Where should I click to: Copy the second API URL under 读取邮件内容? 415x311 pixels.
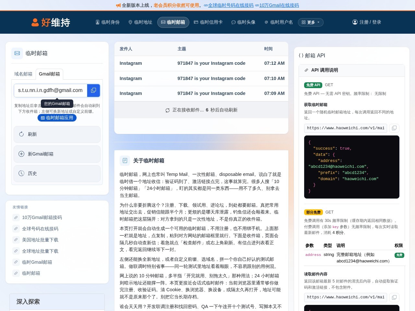(x=394, y=297)
